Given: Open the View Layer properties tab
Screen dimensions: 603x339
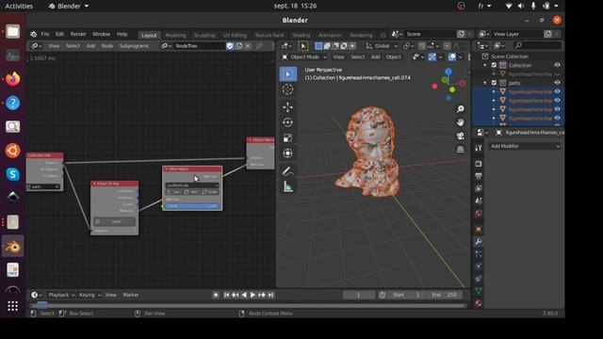Looking at the screenshot, I should click(479, 188).
